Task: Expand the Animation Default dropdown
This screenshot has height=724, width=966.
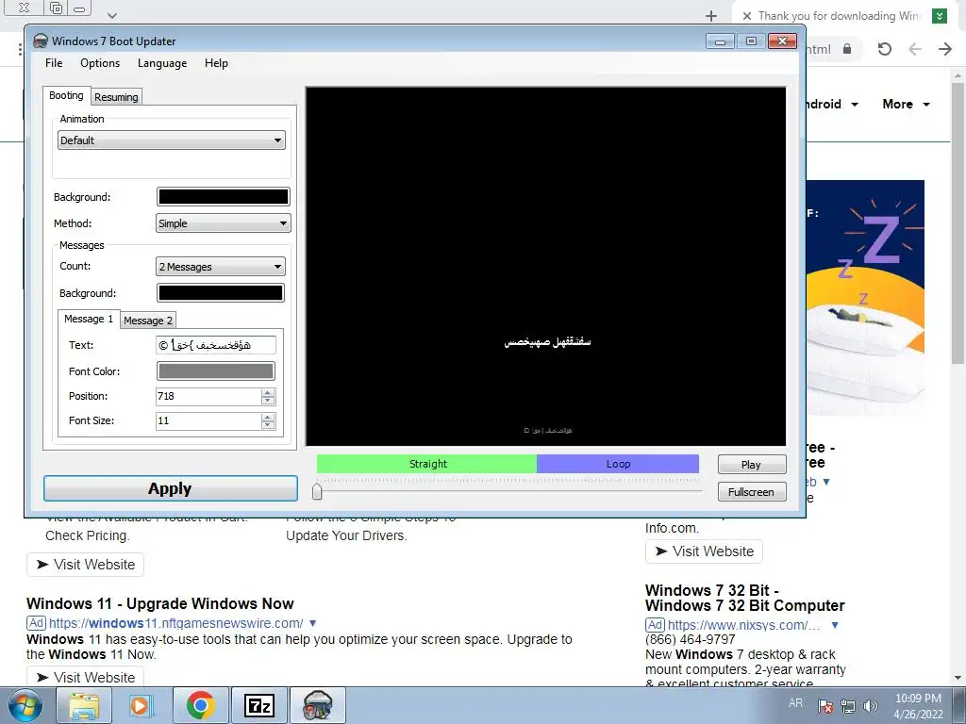Action: click(x=172, y=140)
